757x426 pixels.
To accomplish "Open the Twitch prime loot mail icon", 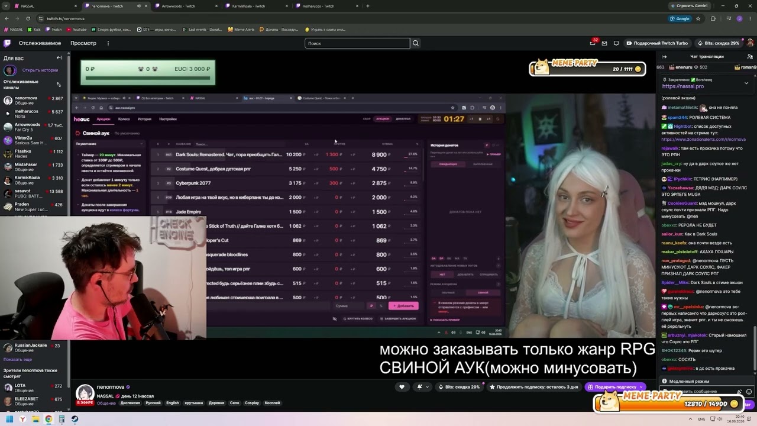I will (604, 43).
